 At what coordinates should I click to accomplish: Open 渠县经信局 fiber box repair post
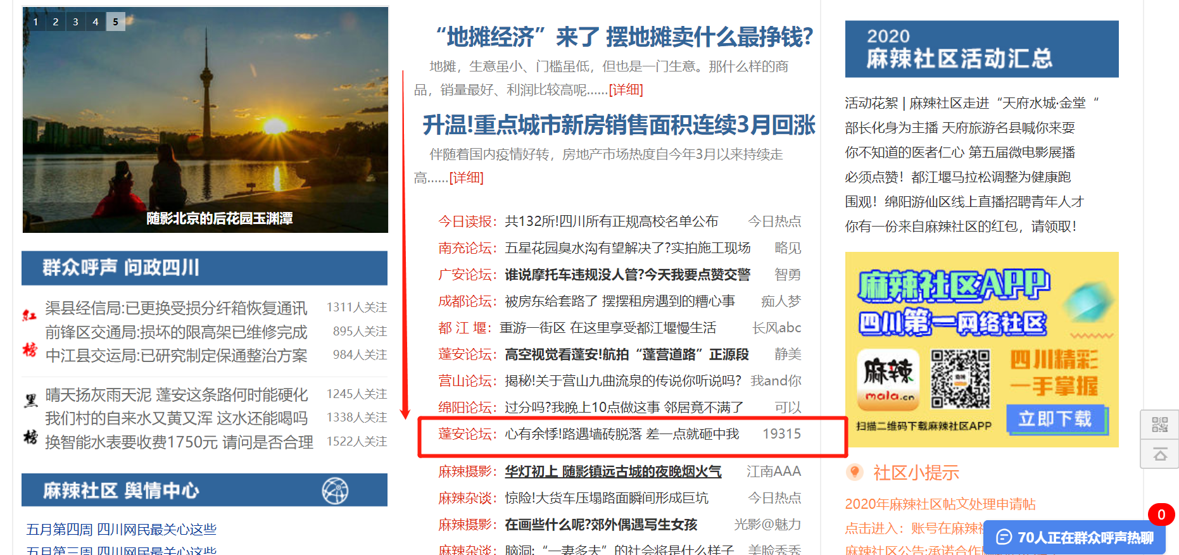(176, 308)
